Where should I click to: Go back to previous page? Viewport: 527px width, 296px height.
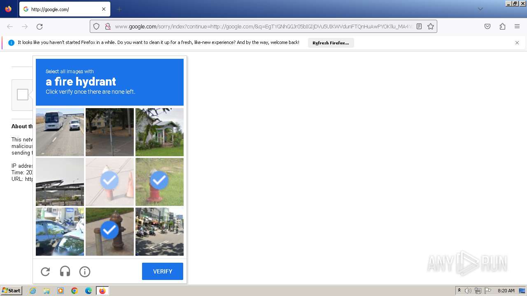click(10, 26)
